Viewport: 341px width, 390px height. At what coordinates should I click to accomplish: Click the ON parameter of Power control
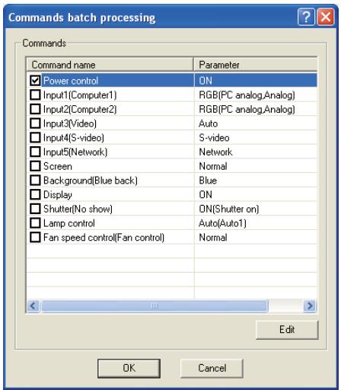point(206,81)
